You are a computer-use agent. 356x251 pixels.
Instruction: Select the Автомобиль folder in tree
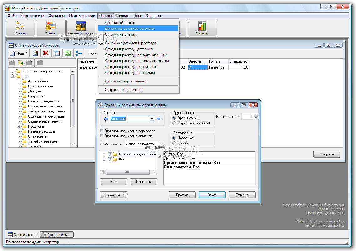pos(38,81)
